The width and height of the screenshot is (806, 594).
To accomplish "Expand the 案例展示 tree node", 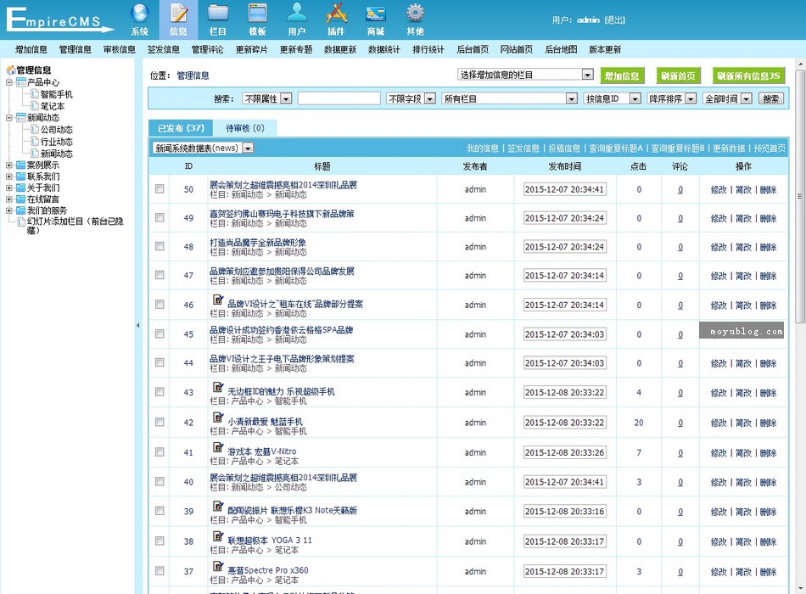I will pos(9,165).
